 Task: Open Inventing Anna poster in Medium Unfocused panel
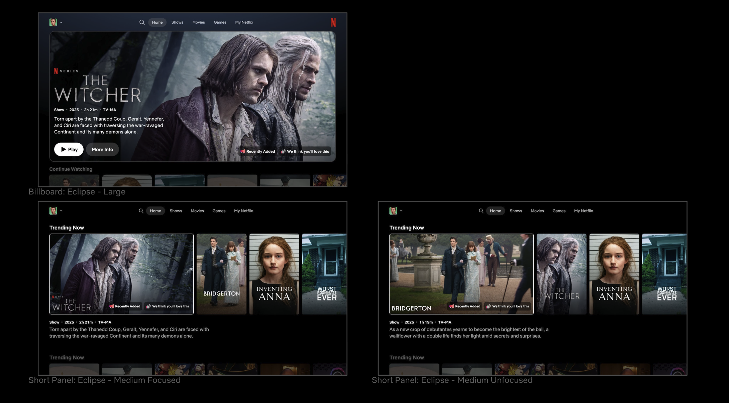614,274
